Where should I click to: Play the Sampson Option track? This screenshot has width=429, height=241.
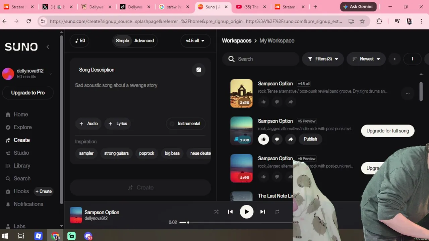click(247, 212)
